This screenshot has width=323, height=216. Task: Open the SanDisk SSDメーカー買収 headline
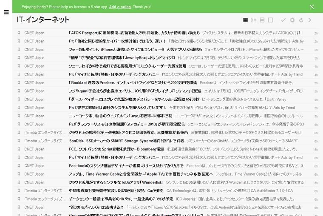click(127, 141)
